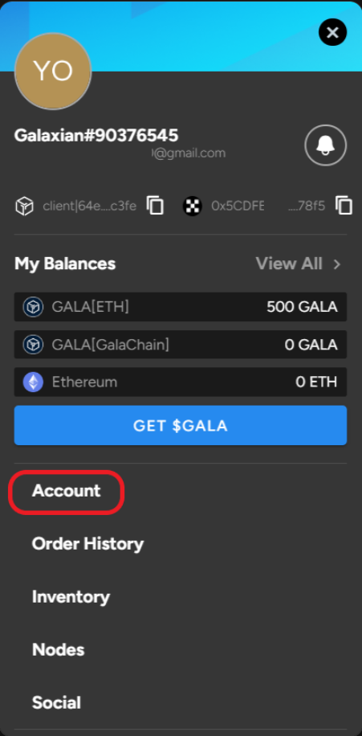Click the notification bell icon

[x=325, y=145]
